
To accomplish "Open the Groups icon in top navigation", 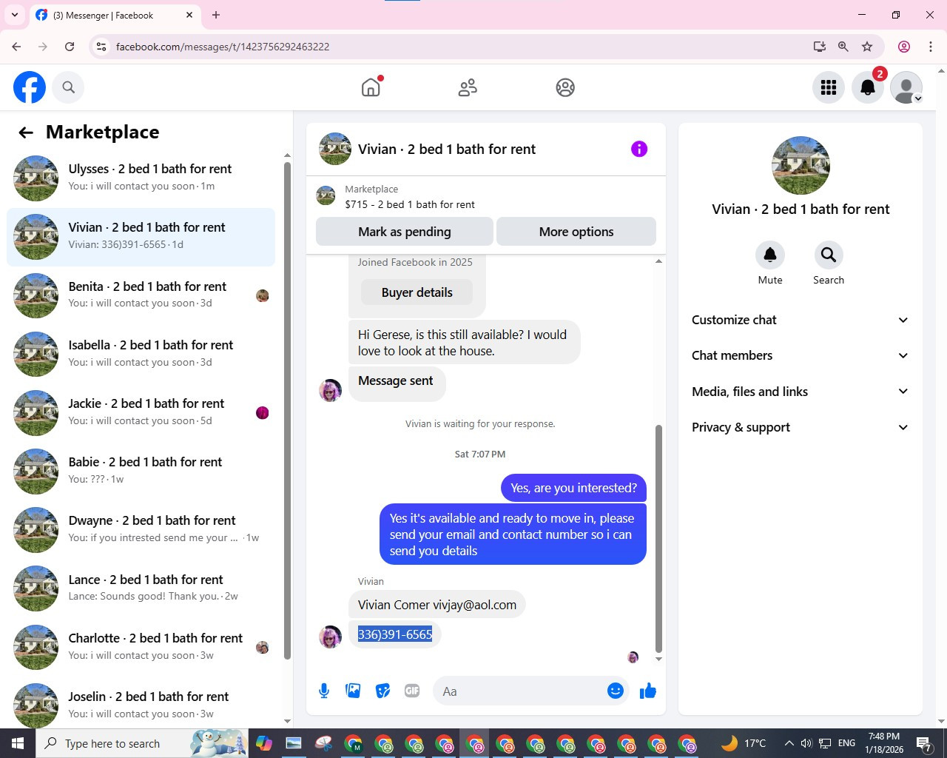I will (565, 87).
